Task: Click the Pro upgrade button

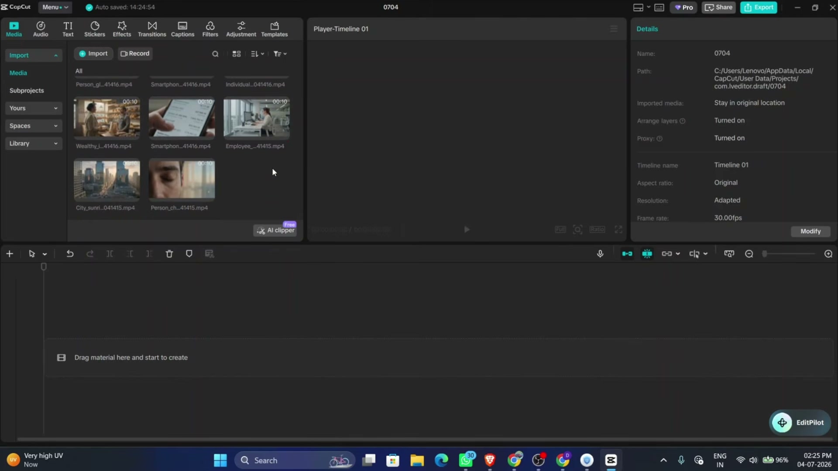Action: click(x=683, y=7)
